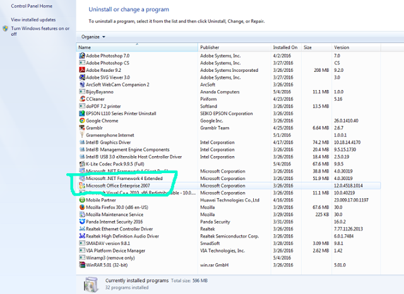Click publisher Huawei Technologies Co.,Ltd
The width and height of the screenshot is (404, 294).
pyautogui.click(x=230, y=200)
